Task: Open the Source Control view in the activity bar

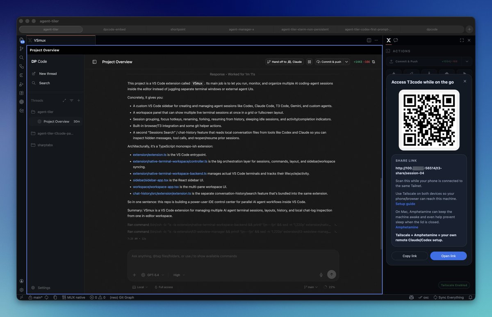Action: point(22,48)
